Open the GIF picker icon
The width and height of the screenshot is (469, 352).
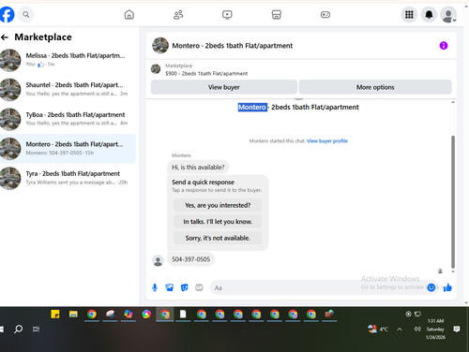199,287
